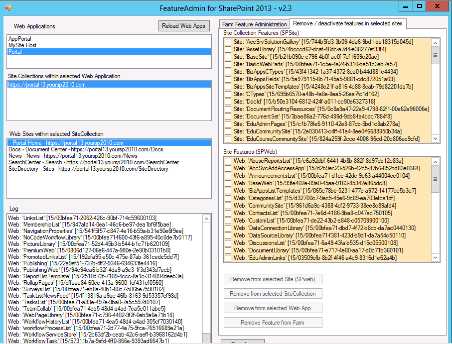Tick the Web 'DiscussionsList' checkbox
The width and height of the screenshot is (452, 344).
[x=228, y=243]
